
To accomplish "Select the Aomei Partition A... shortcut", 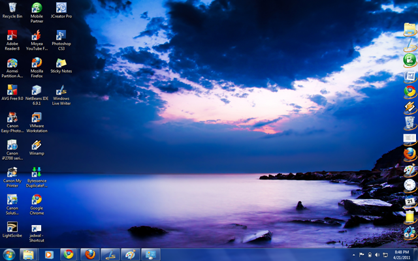I will click(x=12, y=68).
